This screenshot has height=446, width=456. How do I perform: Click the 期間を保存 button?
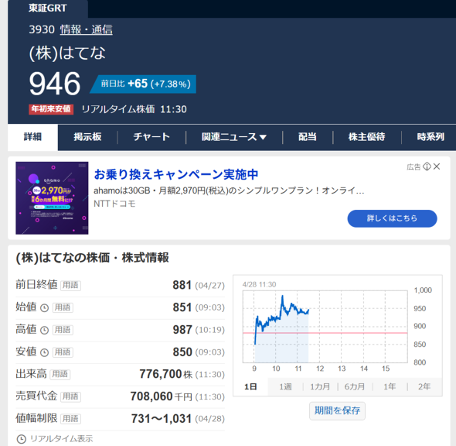(x=337, y=410)
